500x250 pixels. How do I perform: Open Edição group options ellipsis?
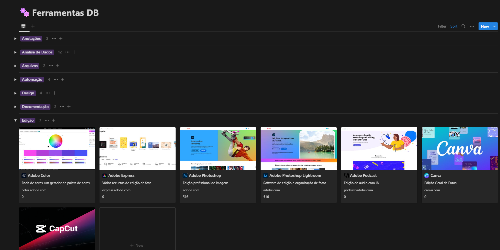point(47,120)
